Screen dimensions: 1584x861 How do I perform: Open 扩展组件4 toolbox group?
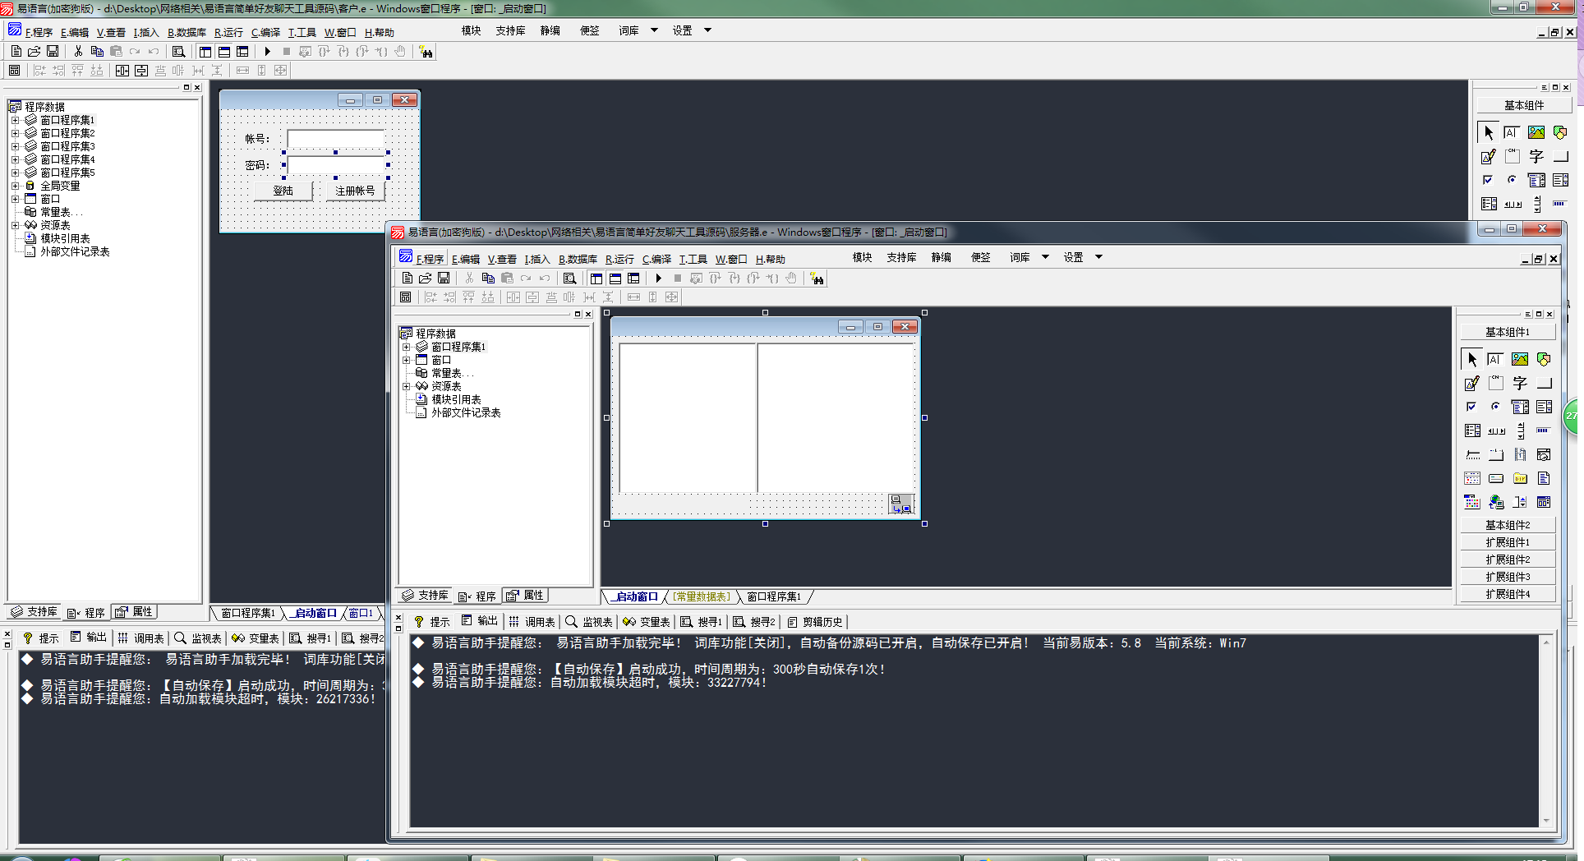pos(1508,594)
